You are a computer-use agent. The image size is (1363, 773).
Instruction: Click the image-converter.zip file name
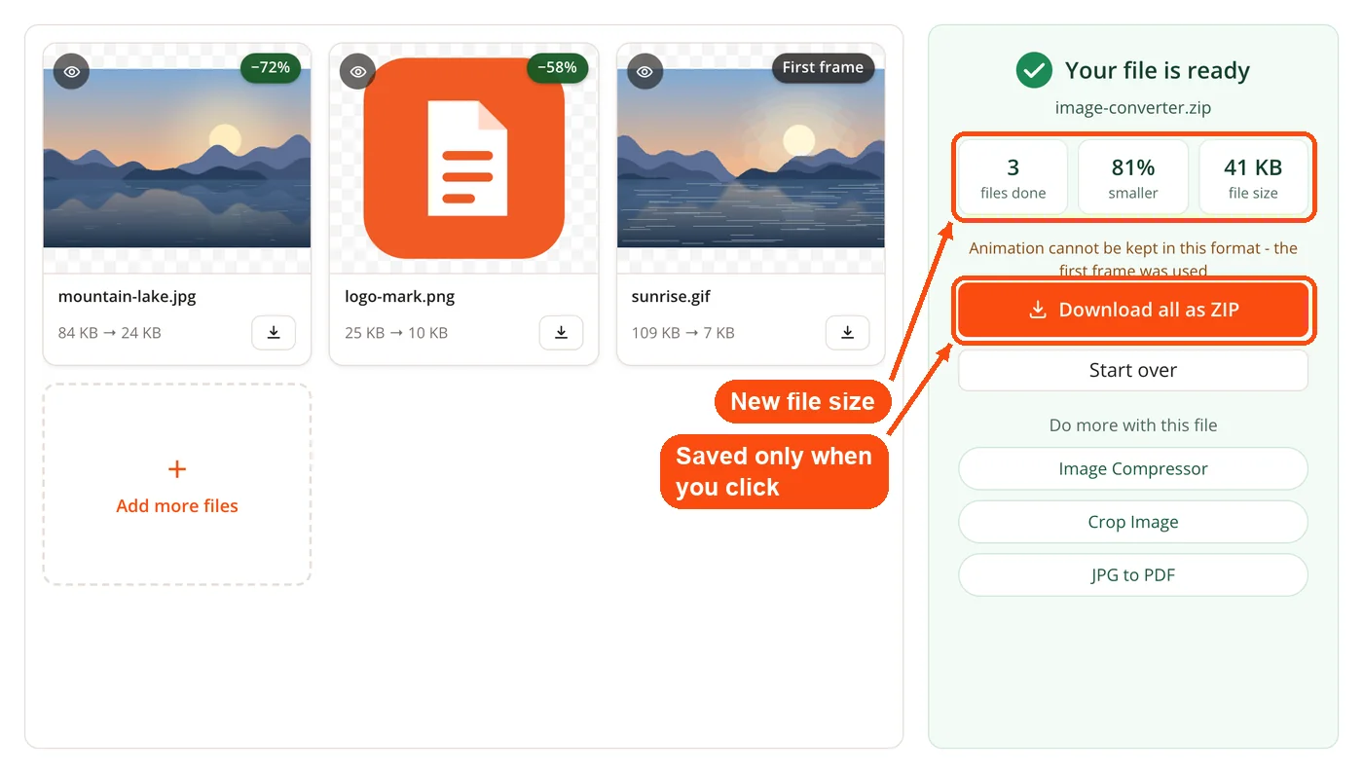[x=1133, y=108]
